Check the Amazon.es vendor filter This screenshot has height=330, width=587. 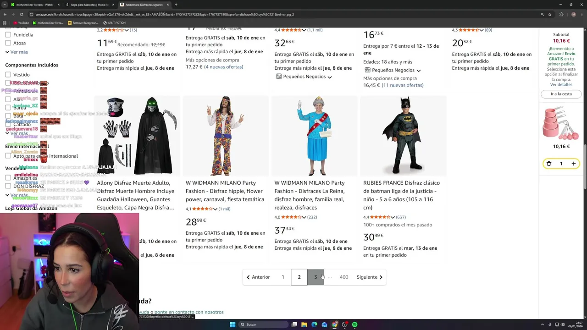coord(8,178)
